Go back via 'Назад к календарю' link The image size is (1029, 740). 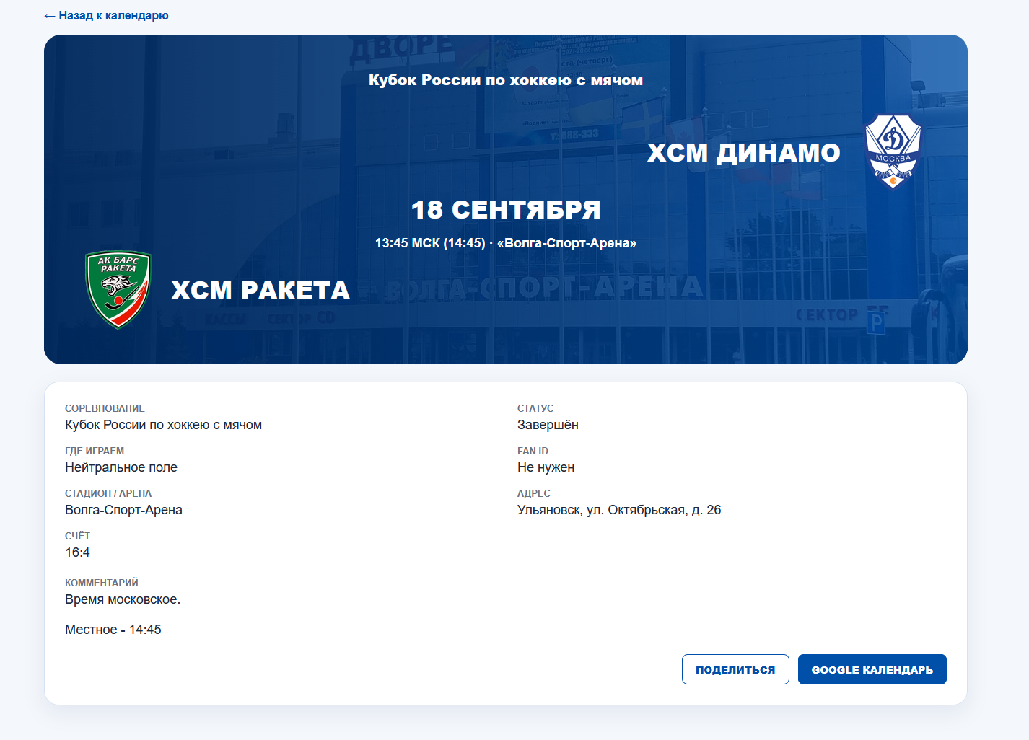tap(106, 15)
